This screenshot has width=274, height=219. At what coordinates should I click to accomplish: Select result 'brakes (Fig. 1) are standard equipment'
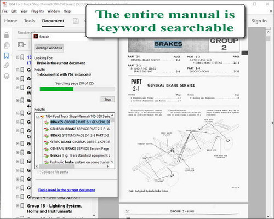click(80, 155)
